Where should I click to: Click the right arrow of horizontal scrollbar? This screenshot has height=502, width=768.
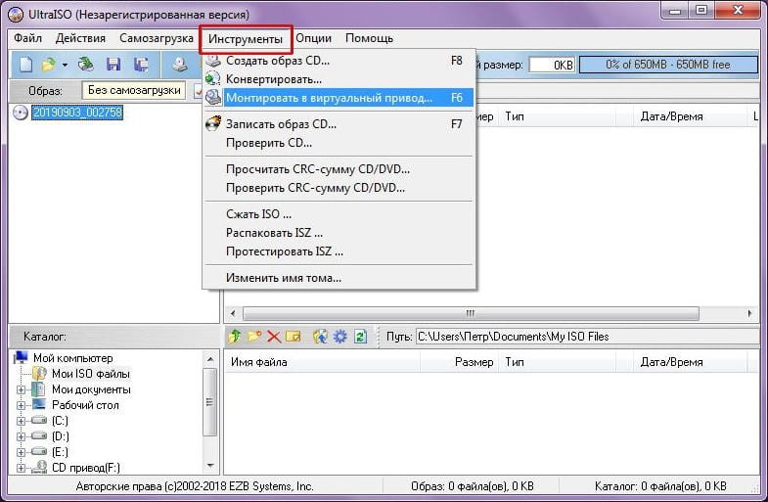pyautogui.click(x=749, y=313)
